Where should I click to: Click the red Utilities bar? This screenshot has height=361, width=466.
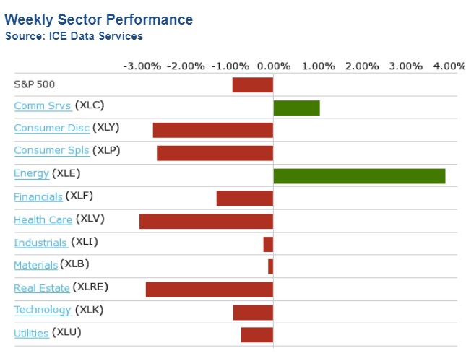pos(256,334)
